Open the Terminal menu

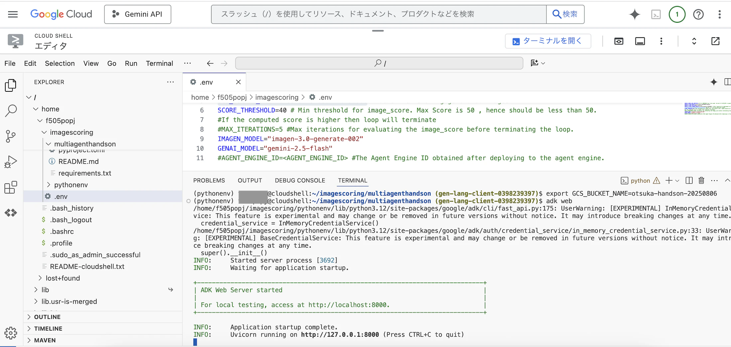[x=159, y=63]
